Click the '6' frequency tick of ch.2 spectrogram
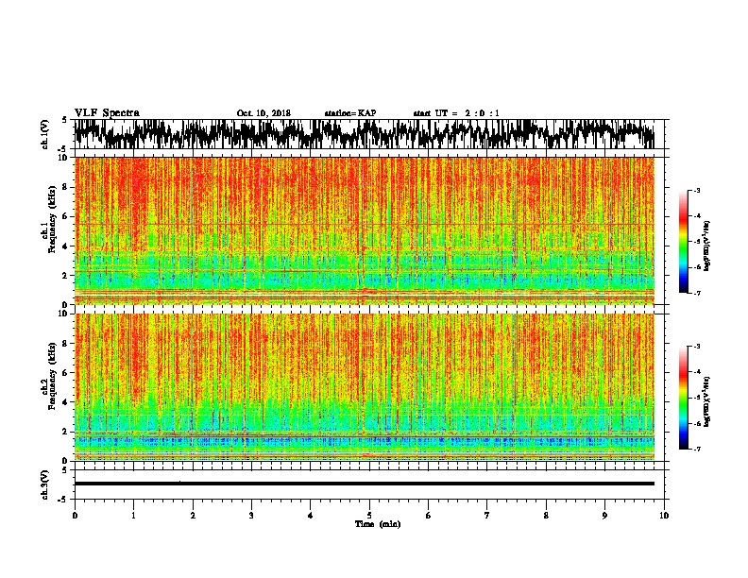Screen dimensions: 748x578 [65, 372]
